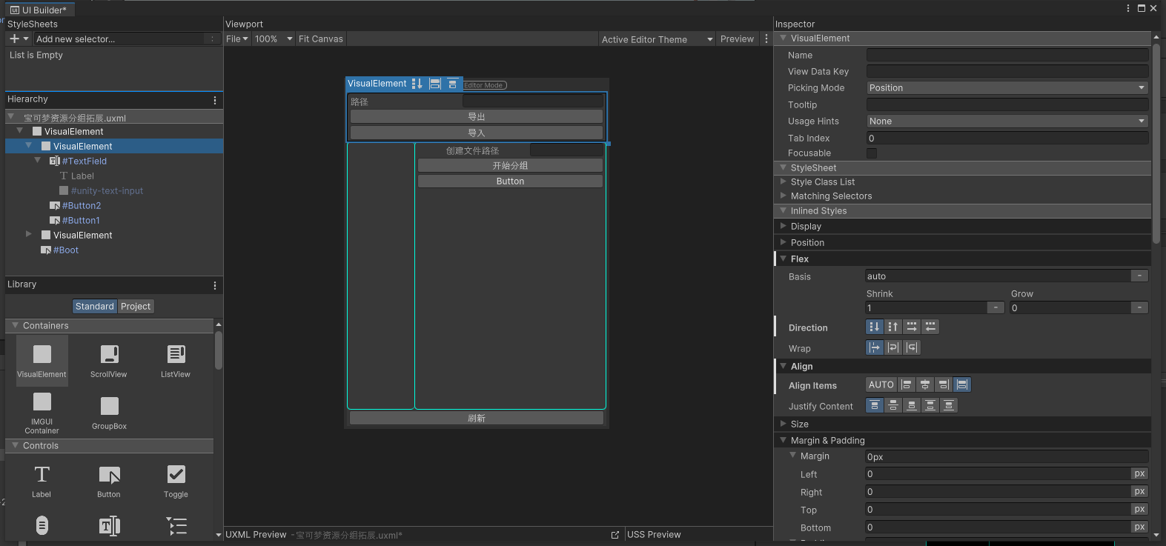Pick the Label control in Library

pos(42,481)
